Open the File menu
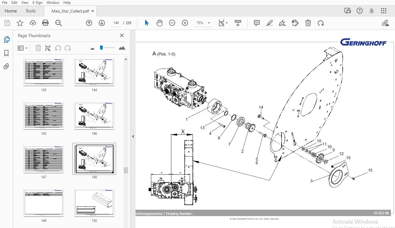The width and height of the screenshot is (395, 228). coord(5,3)
